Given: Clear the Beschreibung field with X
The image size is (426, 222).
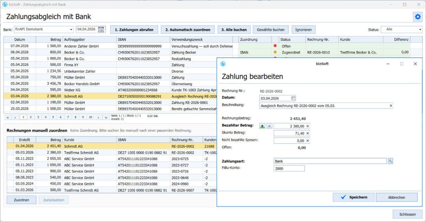Looking at the screenshot, I should pos(391,106).
